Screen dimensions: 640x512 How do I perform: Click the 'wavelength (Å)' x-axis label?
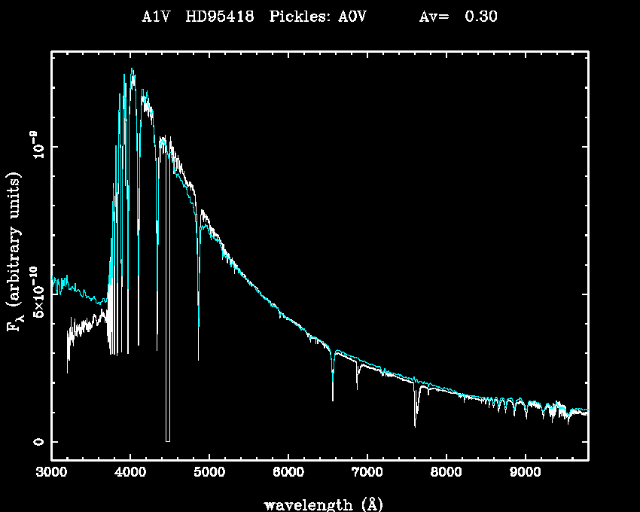tap(318, 504)
